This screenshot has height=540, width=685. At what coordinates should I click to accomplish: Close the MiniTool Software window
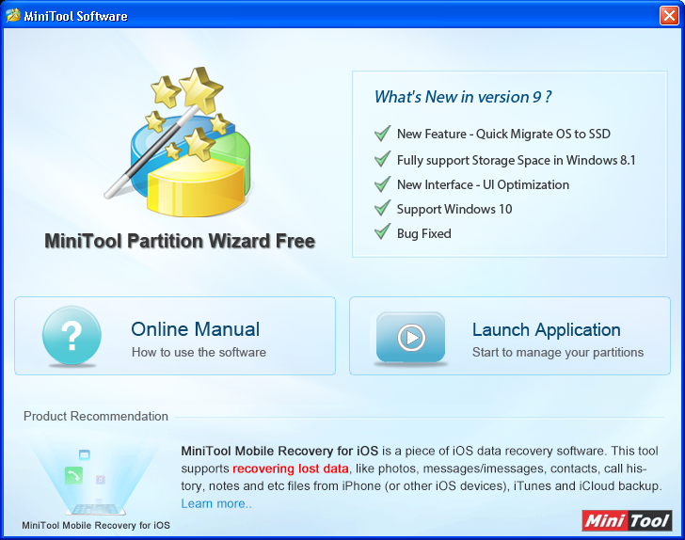coord(669,16)
